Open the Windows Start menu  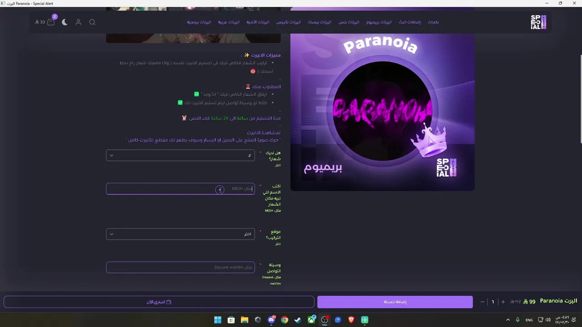click(x=218, y=320)
